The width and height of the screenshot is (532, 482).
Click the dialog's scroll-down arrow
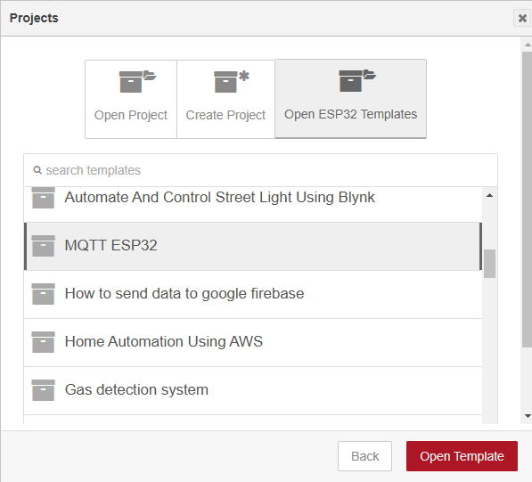pyautogui.click(x=528, y=416)
